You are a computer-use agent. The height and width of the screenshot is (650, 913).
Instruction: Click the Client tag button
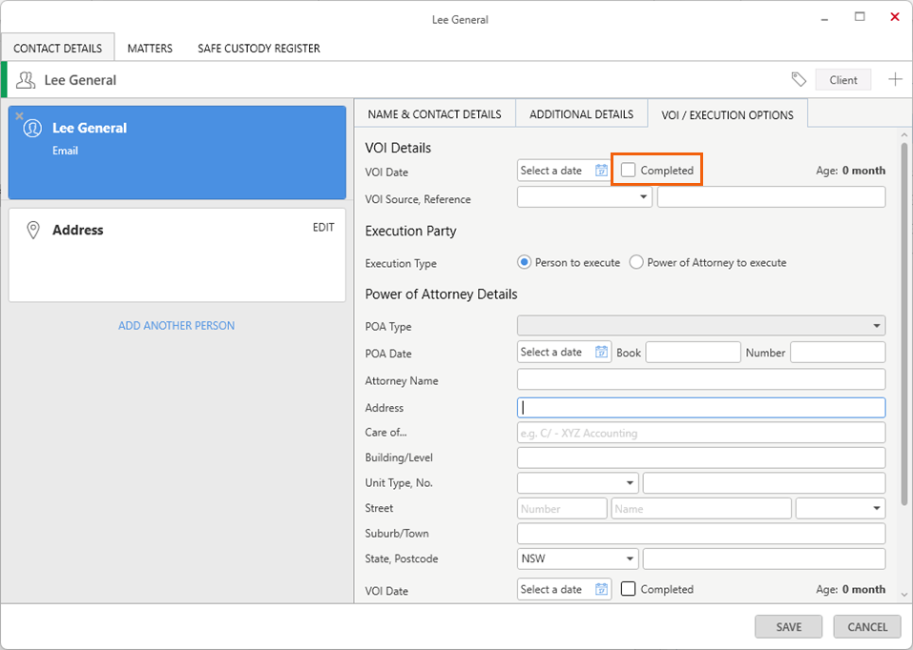843,80
